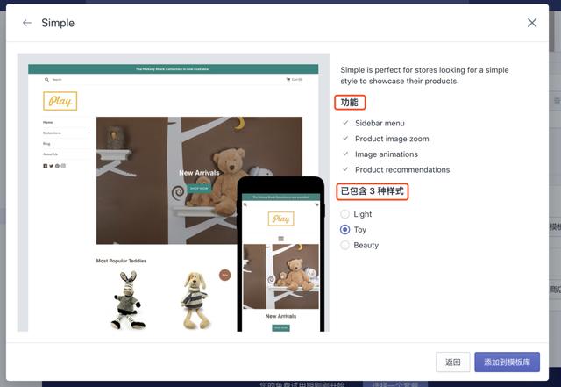Click the 已包含 3 种样式 heading

pyautogui.click(x=372, y=191)
